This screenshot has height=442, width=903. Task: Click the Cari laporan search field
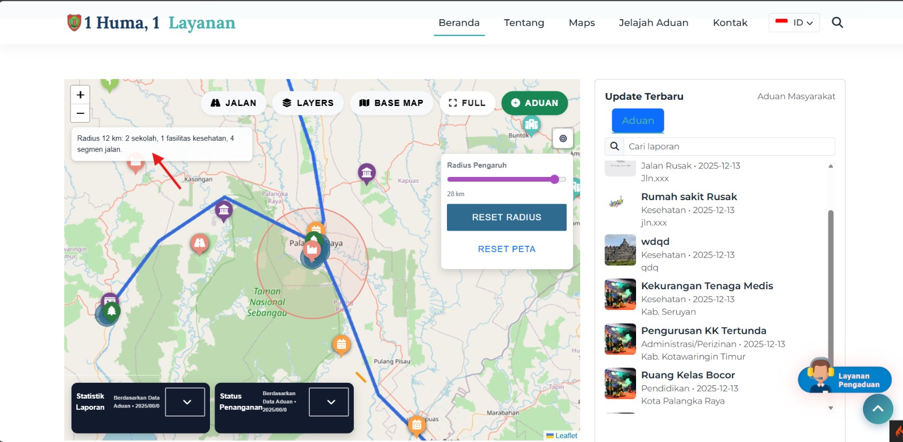pyautogui.click(x=728, y=147)
